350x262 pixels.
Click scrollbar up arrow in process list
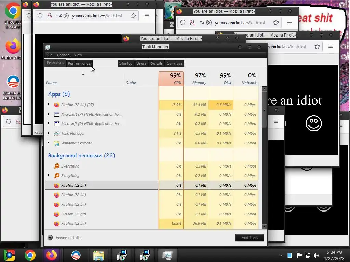click(264, 89)
